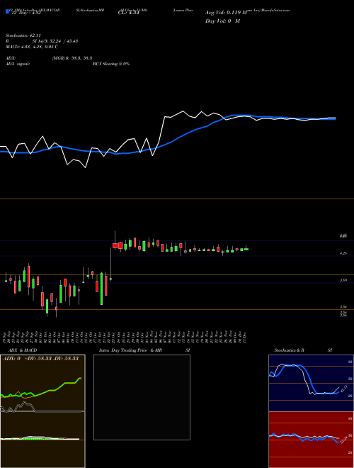Click the 'Stochastics & R' panel title
The image size is (354, 468).
point(290,350)
